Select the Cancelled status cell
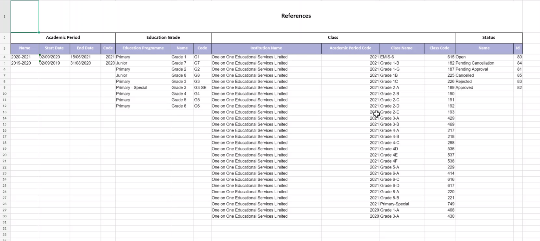Viewport: 540px width, 241px height. (x=484, y=75)
